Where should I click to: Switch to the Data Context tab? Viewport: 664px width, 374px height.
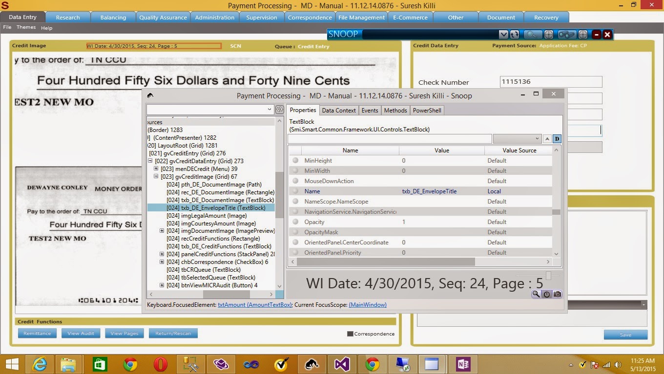coord(339,111)
